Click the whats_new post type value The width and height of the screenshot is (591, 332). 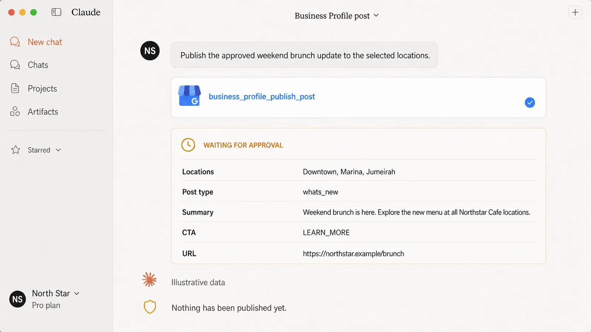pos(320,192)
